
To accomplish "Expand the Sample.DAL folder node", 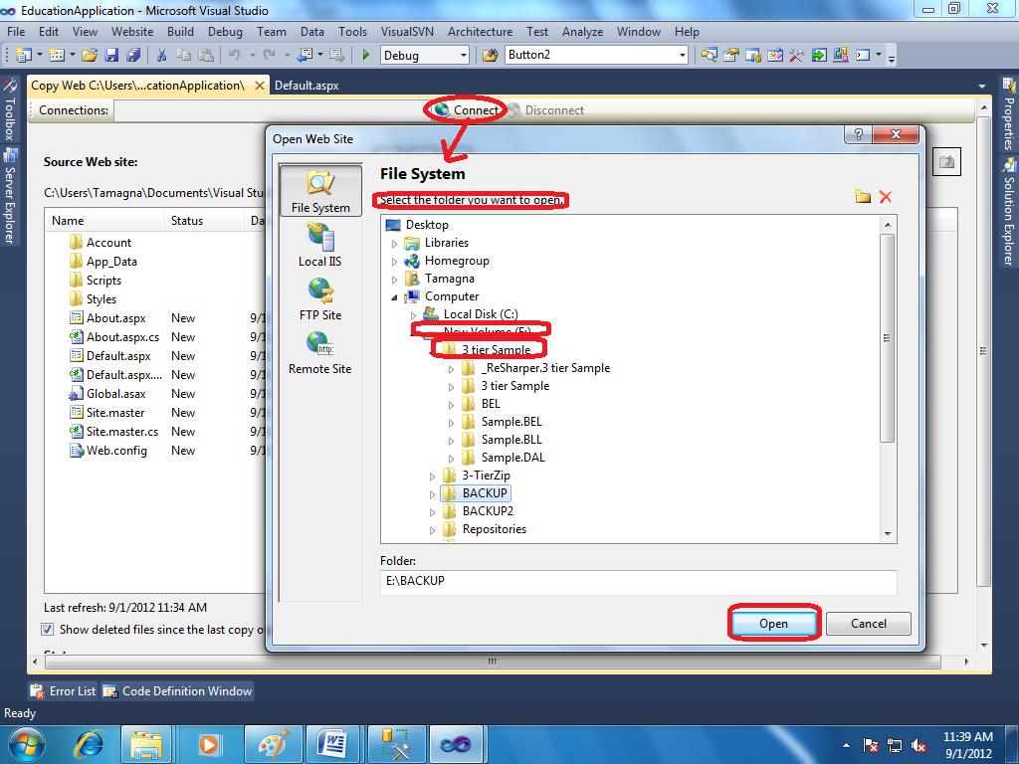I will [x=451, y=459].
